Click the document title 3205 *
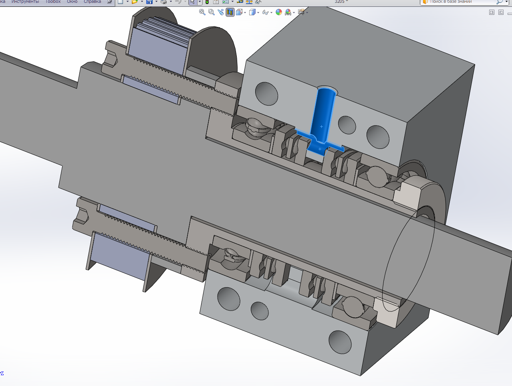This screenshot has width=512, height=386. [341, 2]
